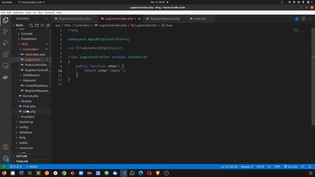Open errors and warnings in status bar

(x=16, y=167)
